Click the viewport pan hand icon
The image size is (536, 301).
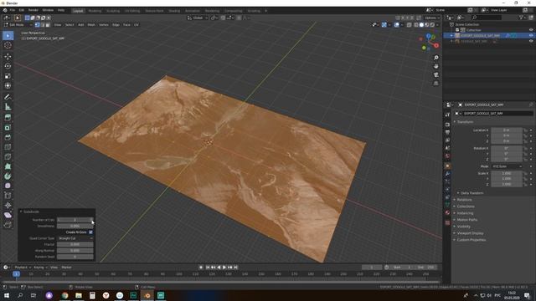click(435, 66)
